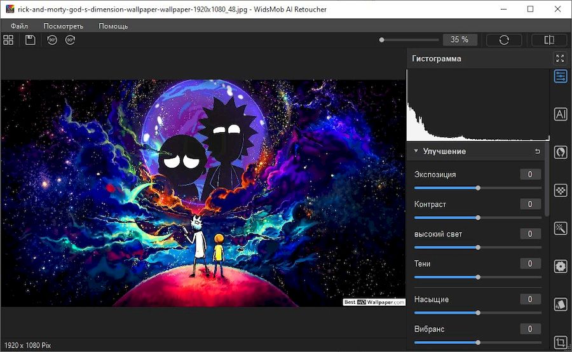Click the Вибранс slider handle

pos(478,342)
